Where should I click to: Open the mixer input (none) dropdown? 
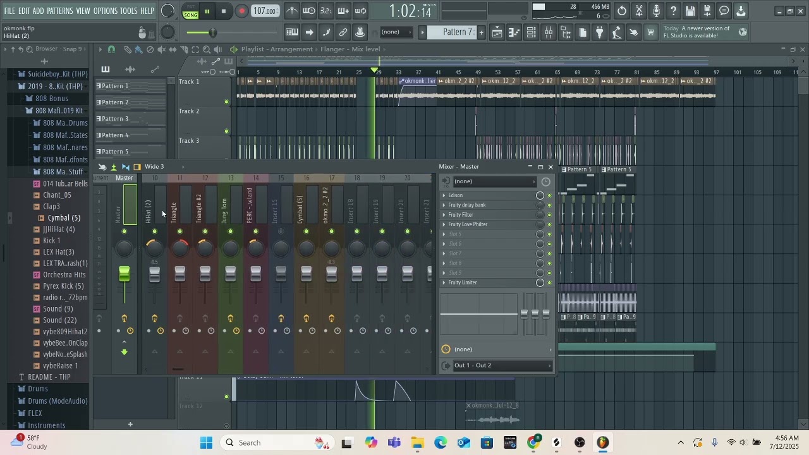point(496,181)
